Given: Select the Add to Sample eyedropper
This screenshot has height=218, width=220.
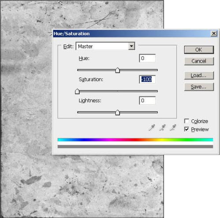Looking at the screenshot, I should tap(162, 127).
